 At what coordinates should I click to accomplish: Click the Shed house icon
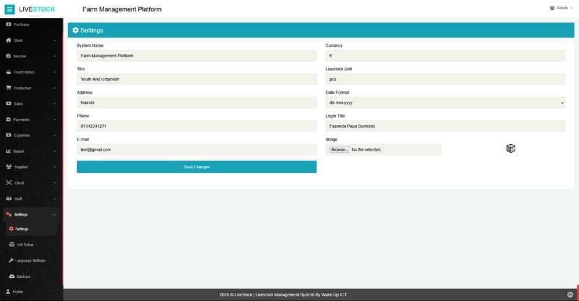[x=9, y=41]
